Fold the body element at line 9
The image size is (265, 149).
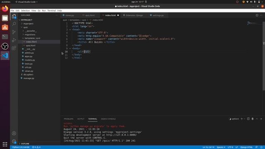pos(70,48)
